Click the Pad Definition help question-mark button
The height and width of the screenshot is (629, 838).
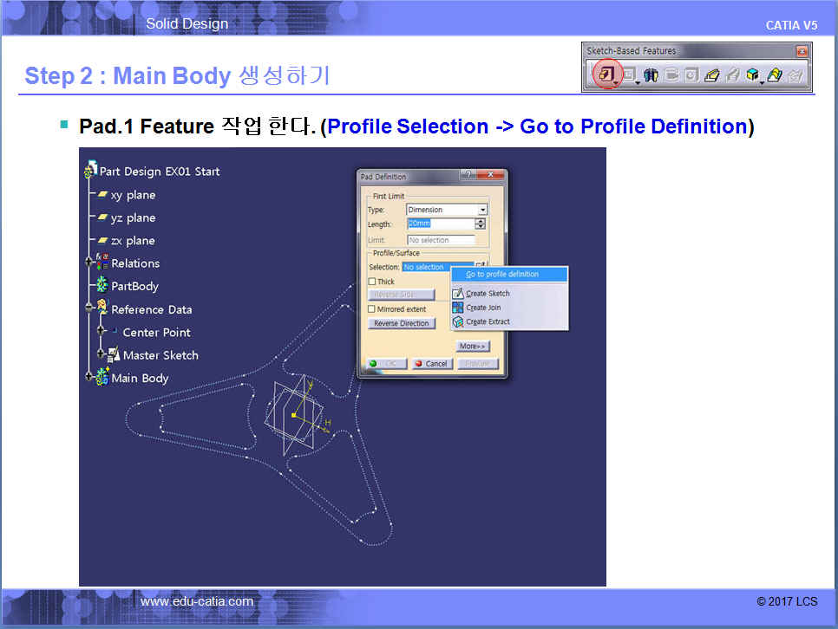468,175
